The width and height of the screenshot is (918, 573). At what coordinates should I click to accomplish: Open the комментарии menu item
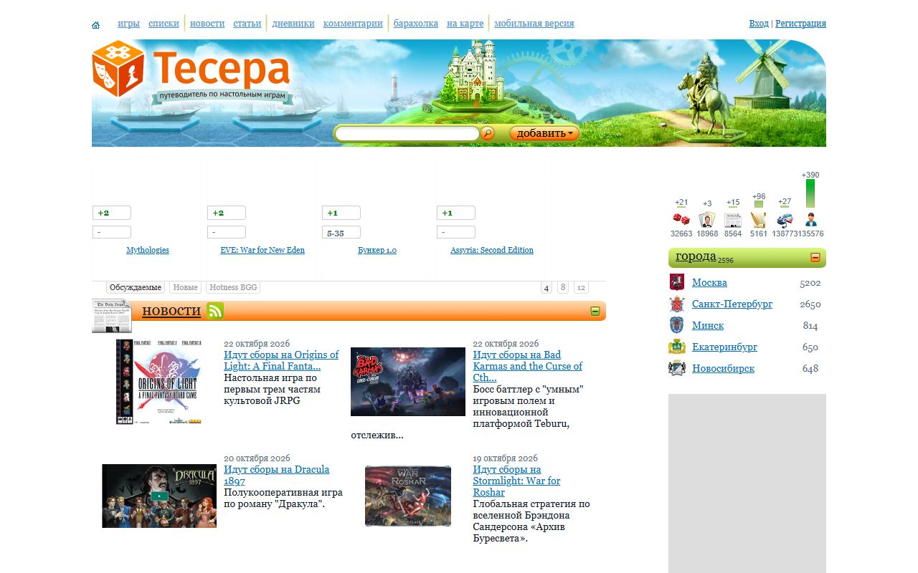(353, 23)
